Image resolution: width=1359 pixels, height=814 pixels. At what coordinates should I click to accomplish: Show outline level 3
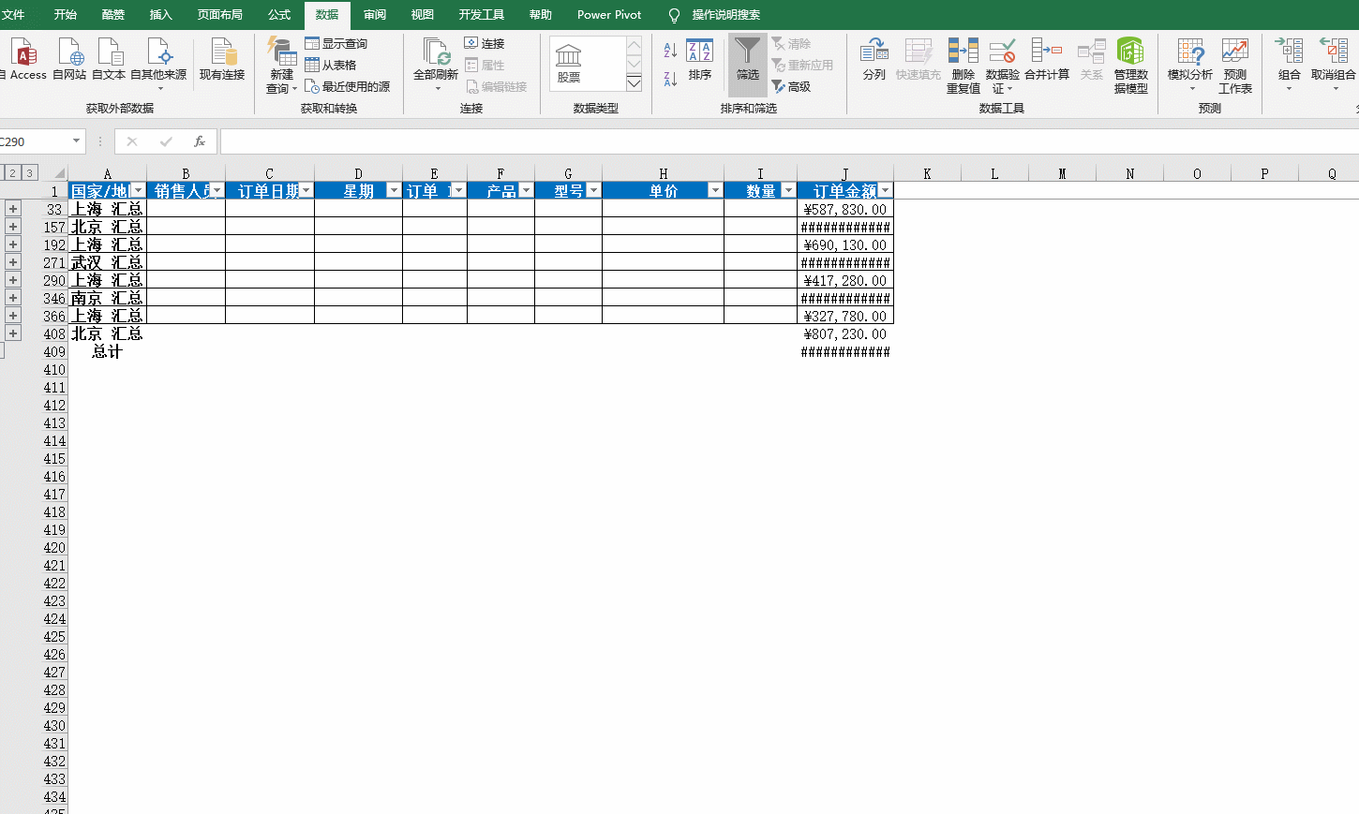coord(30,173)
